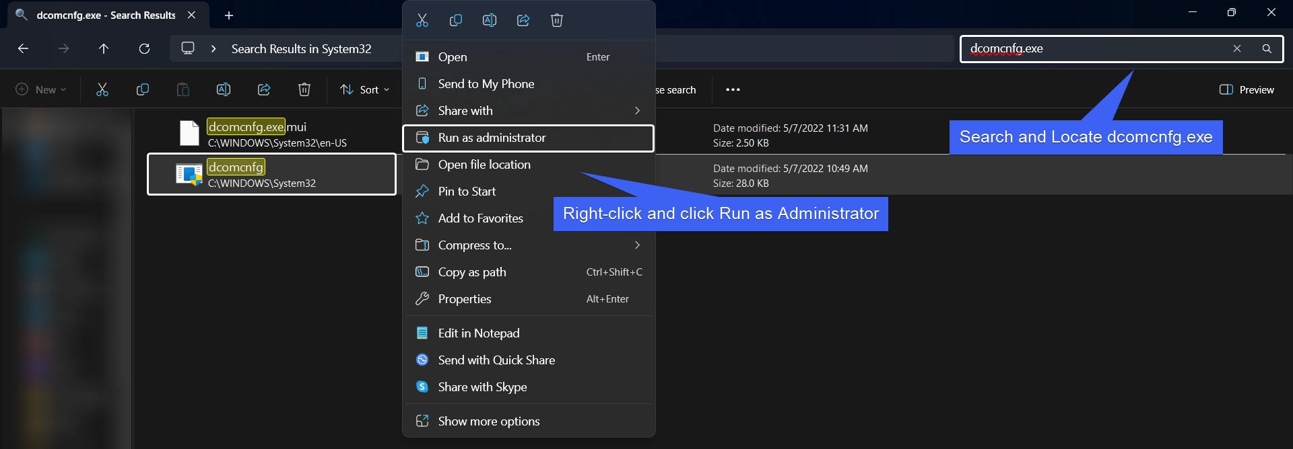Click the toolbar Share icon
The height and width of the screenshot is (449, 1293).
pos(264,89)
